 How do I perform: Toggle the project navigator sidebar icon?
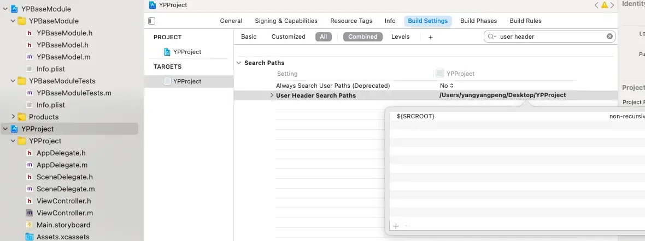pos(152,21)
